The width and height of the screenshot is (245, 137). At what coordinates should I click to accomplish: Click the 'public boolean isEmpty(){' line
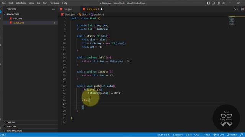95,72
